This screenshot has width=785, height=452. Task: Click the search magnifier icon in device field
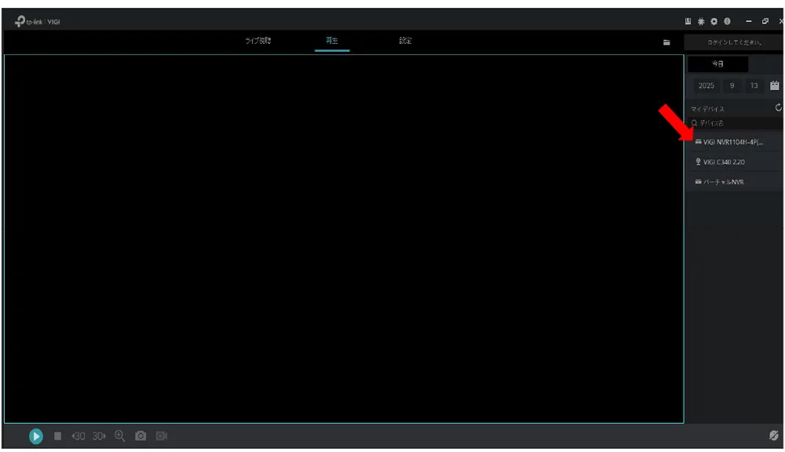694,123
